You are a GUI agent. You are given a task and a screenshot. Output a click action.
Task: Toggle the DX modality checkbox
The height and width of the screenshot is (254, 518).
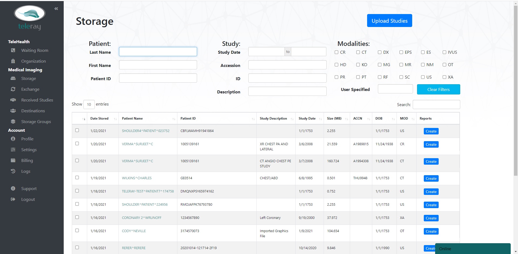[x=380, y=52]
